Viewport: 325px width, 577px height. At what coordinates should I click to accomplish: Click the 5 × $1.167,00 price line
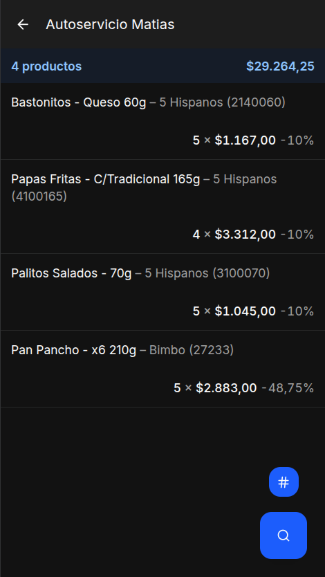[234, 140]
